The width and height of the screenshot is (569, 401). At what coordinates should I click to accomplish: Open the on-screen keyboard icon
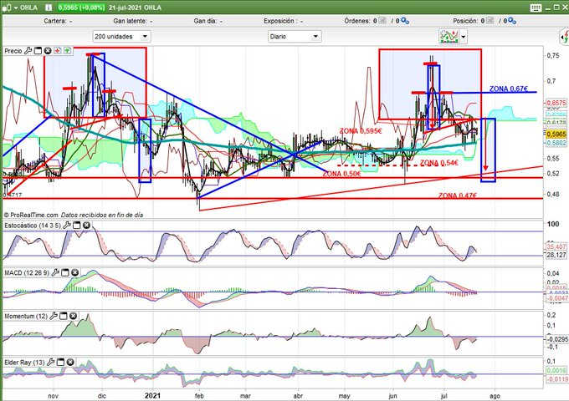tap(536, 8)
